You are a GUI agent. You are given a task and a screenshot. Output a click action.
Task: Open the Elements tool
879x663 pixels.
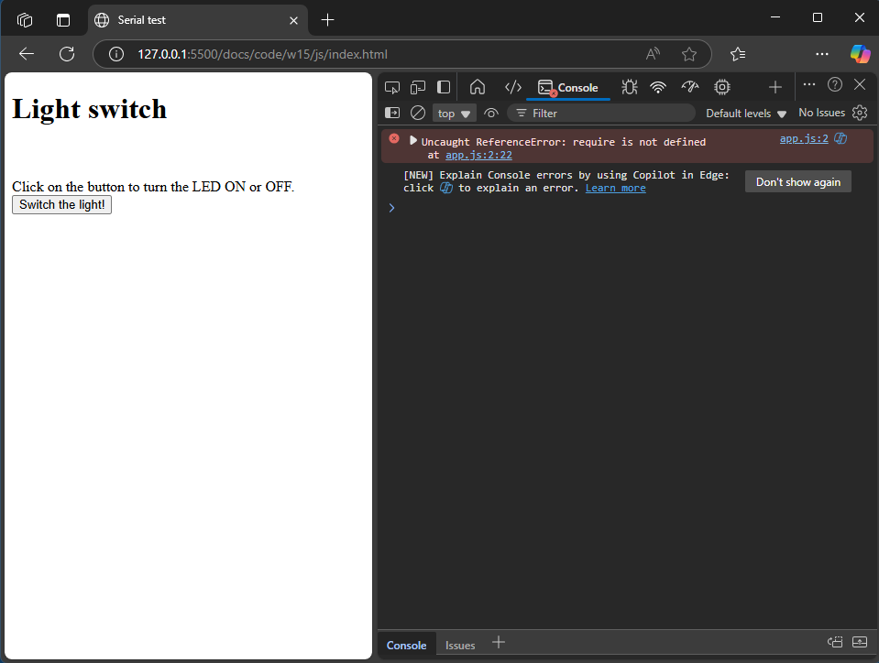[513, 87]
